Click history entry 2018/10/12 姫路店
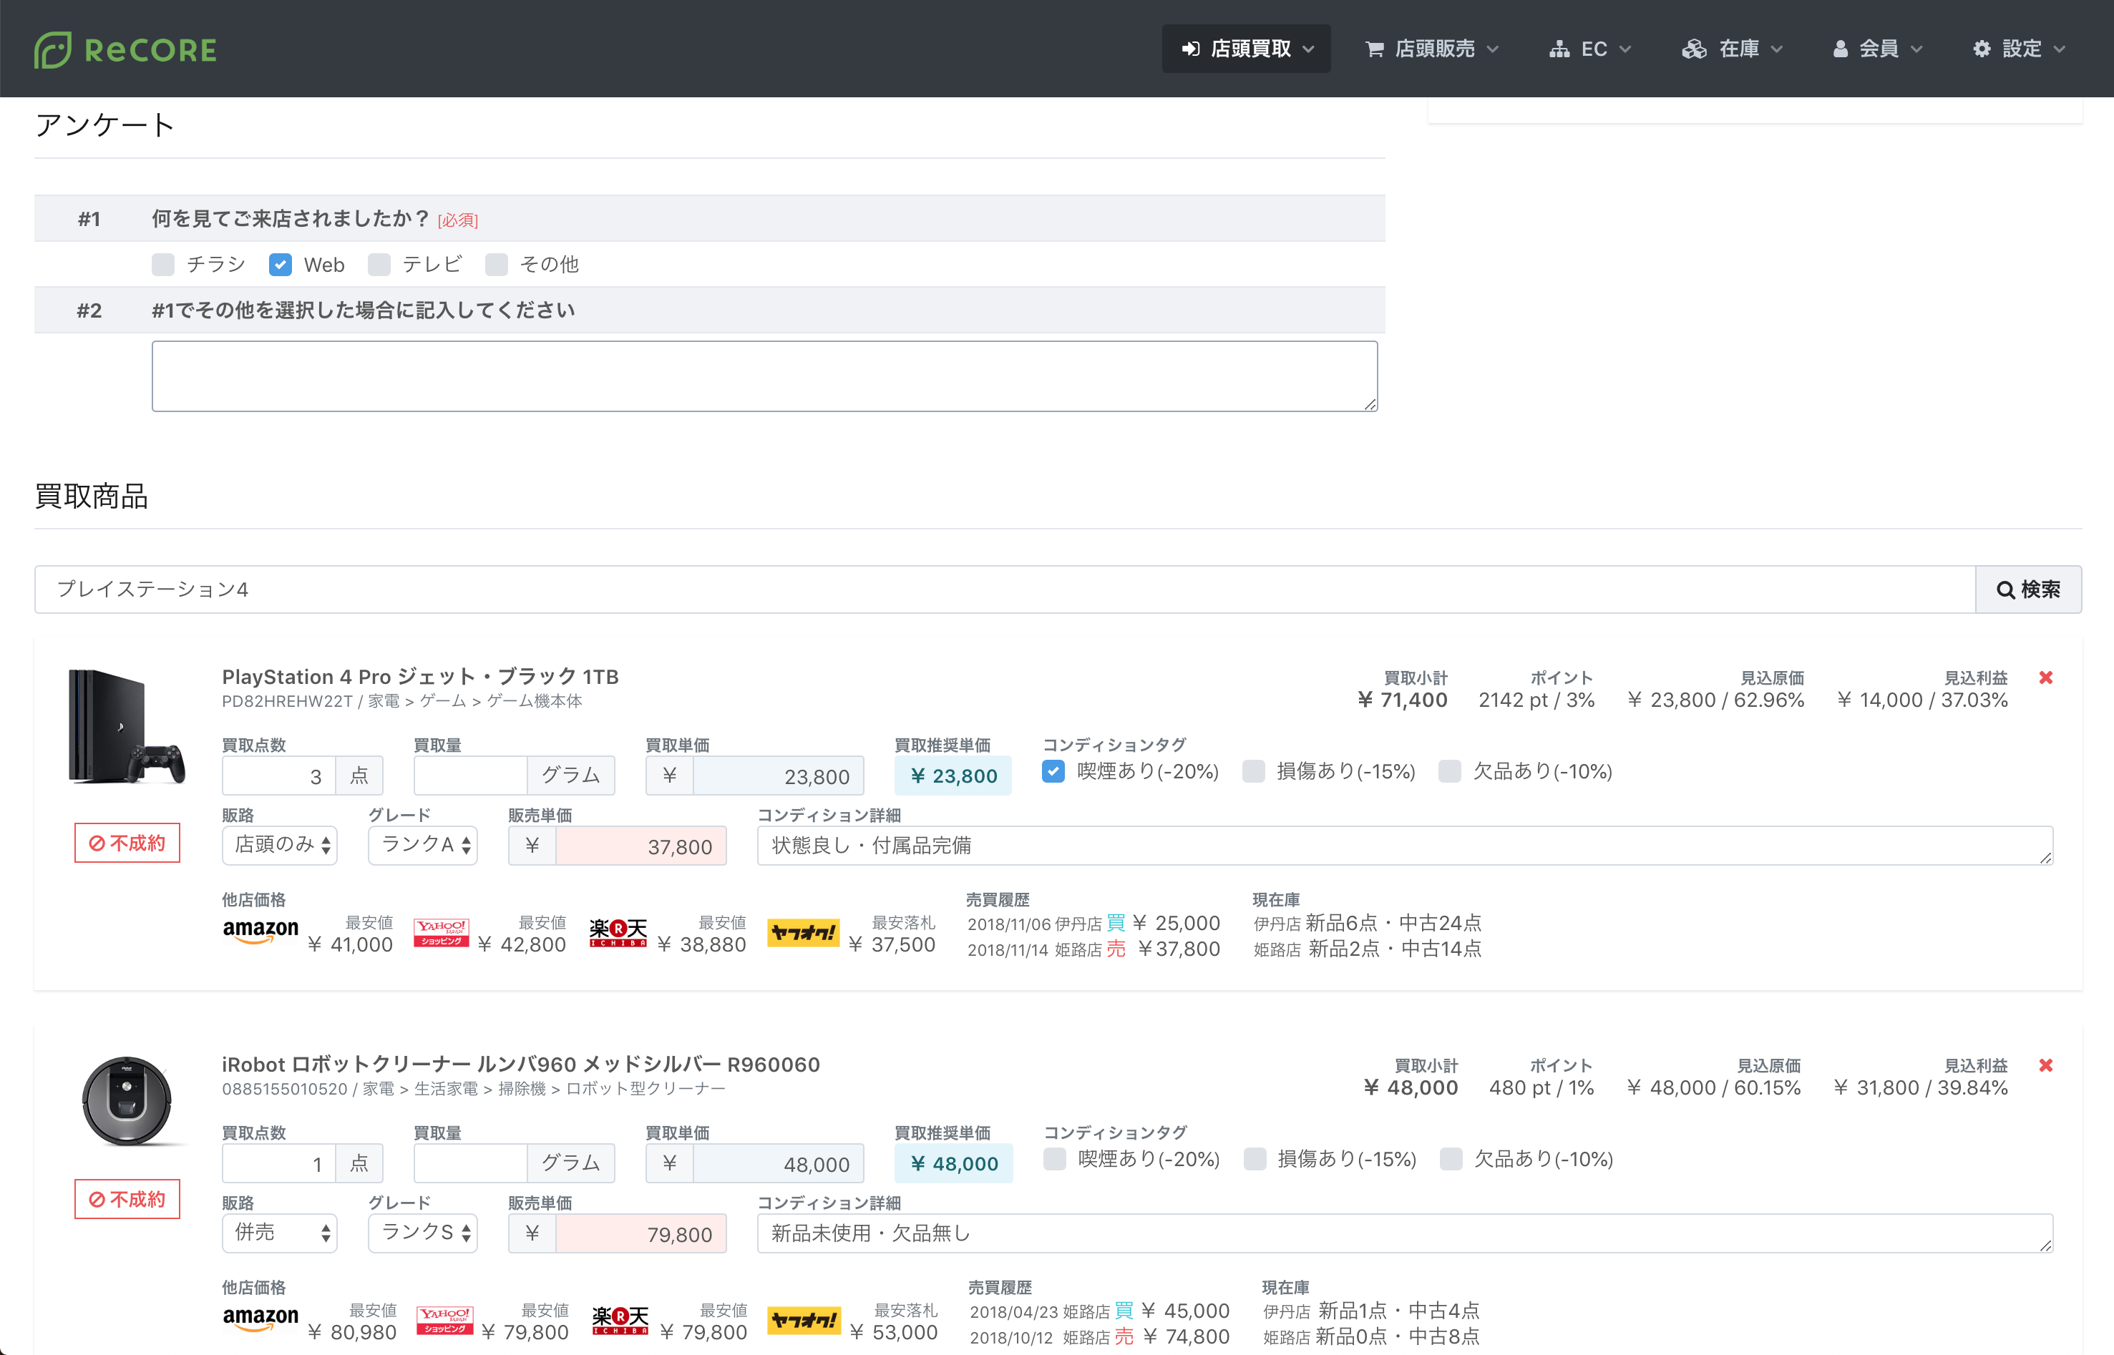 [x=1100, y=1337]
